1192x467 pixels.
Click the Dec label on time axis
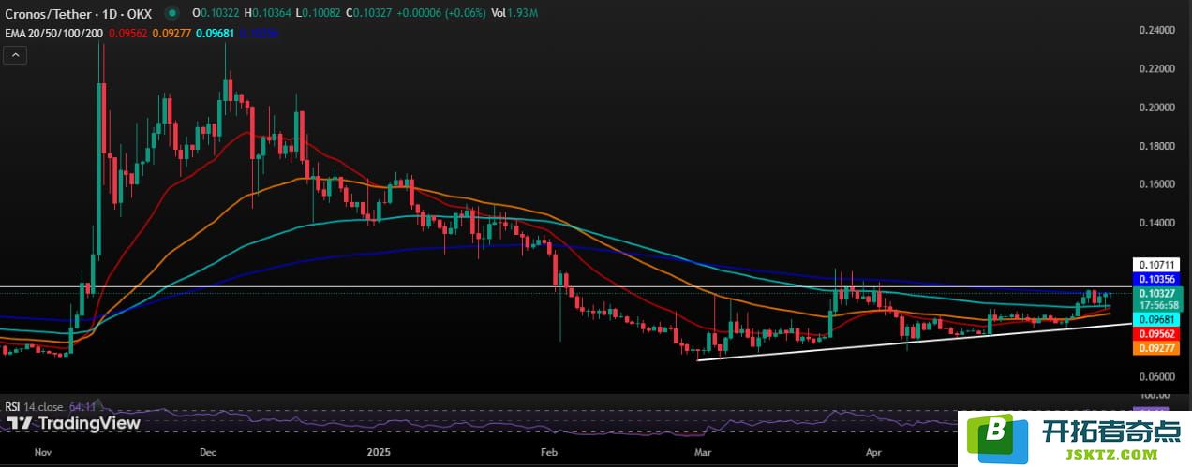[208, 451]
